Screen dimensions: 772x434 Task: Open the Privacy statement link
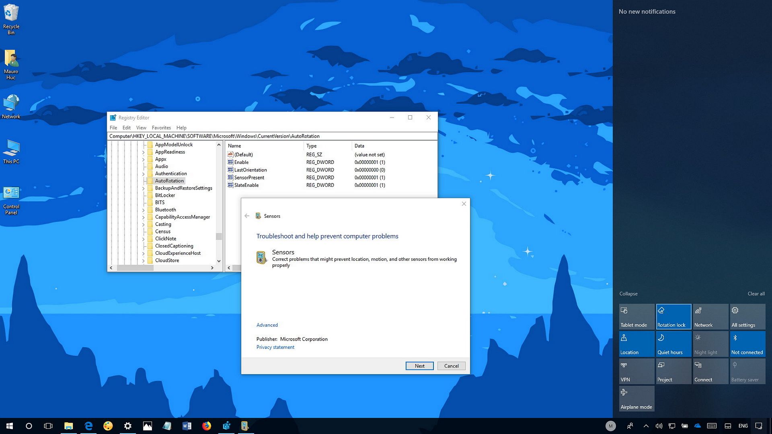pyautogui.click(x=275, y=347)
